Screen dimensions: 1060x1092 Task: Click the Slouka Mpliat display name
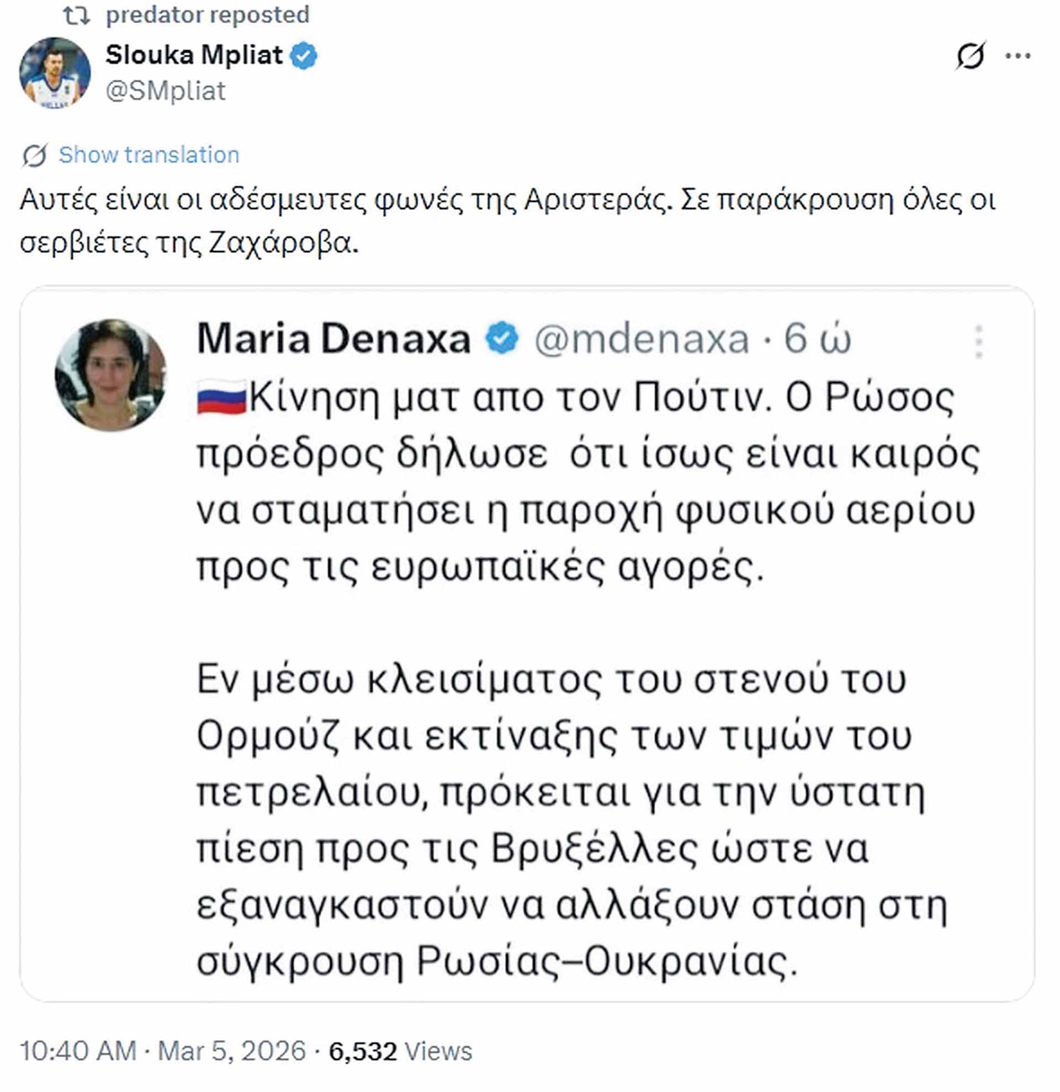(x=194, y=55)
